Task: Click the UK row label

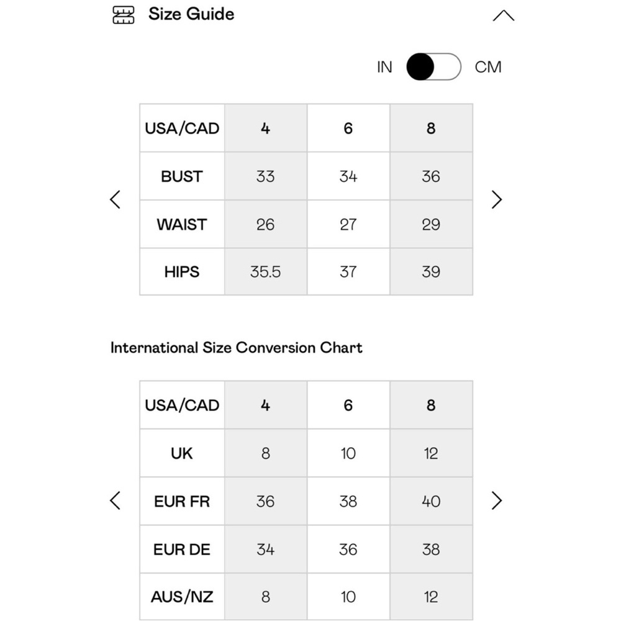Action: point(182,453)
